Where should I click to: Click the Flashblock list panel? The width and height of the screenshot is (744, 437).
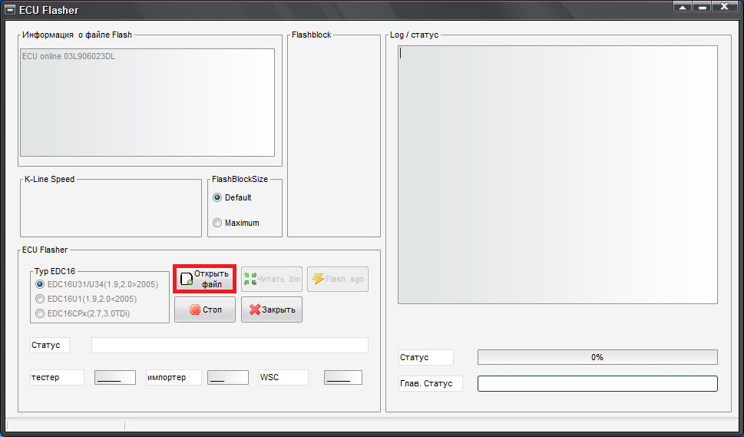[x=334, y=136]
